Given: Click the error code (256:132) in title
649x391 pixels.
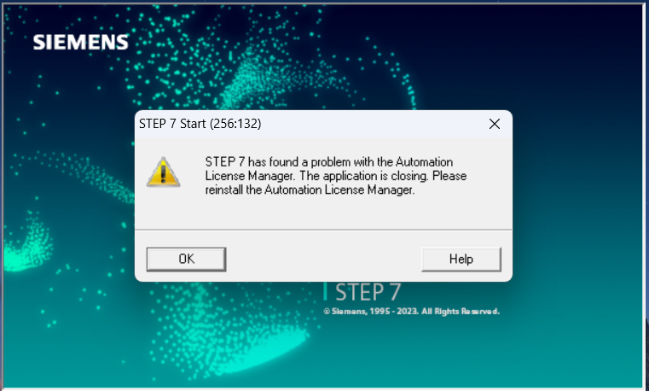Looking at the screenshot, I should point(235,124).
